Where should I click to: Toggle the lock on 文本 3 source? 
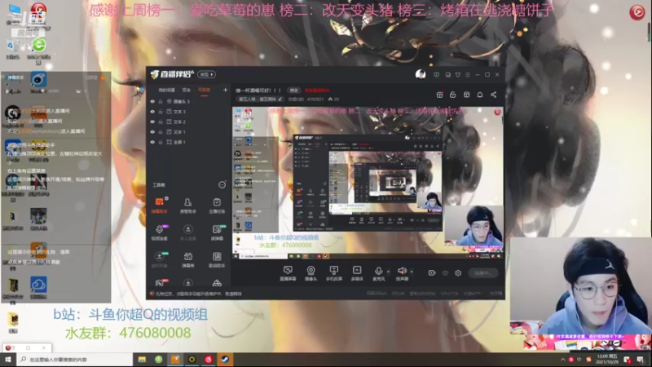pos(160,112)
